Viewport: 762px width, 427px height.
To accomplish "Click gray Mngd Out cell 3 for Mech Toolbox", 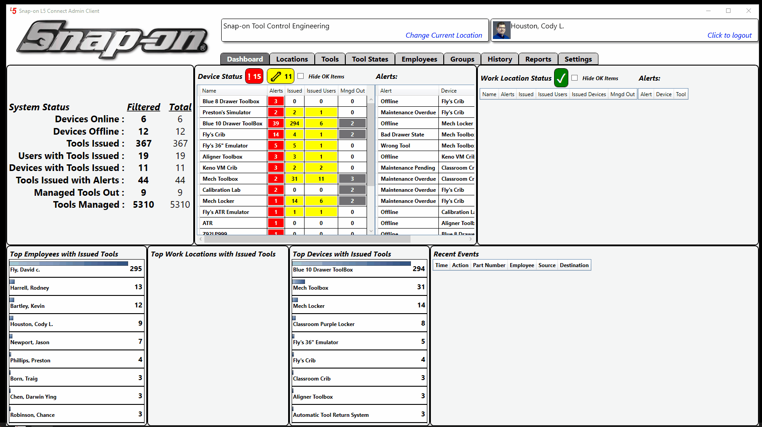I will point(352,179).
